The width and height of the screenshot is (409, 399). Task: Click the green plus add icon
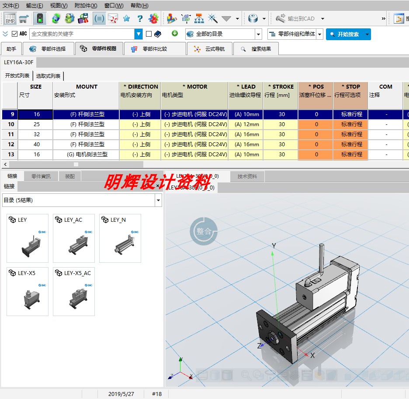[175, 33]
